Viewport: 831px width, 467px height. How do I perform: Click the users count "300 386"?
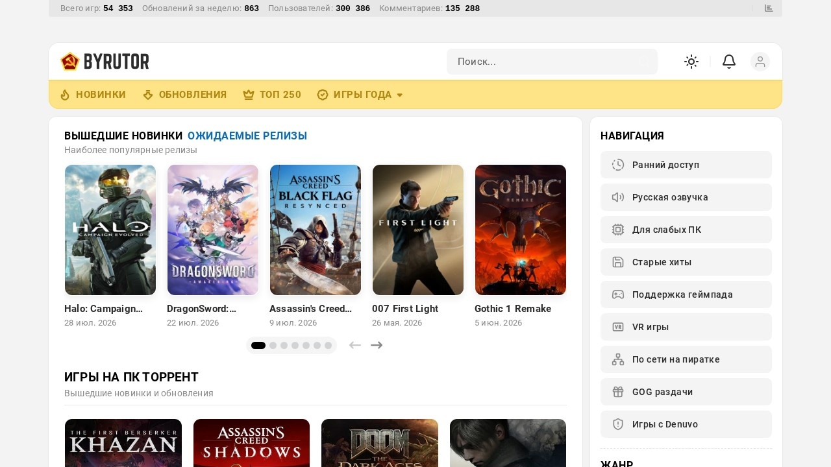tap(353, 8)
